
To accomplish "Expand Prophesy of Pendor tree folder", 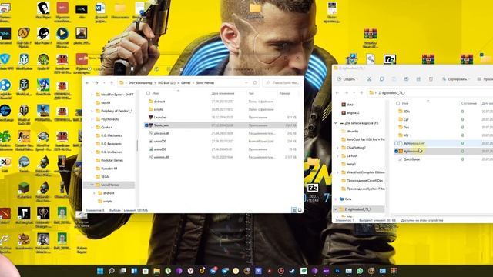I will [x=92, y=111].
